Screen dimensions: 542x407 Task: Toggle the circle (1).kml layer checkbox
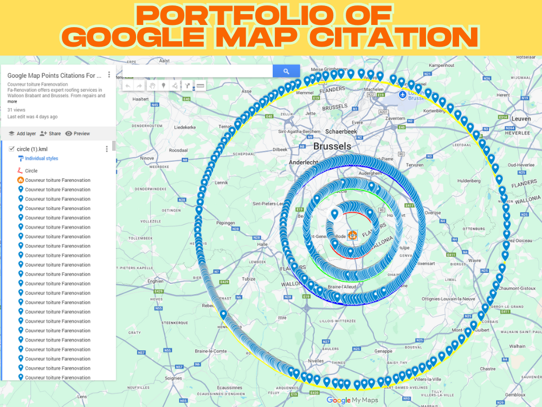click(11, 149)
